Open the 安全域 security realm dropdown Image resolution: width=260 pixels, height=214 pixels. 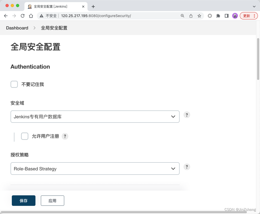click(x=95, y=116)
